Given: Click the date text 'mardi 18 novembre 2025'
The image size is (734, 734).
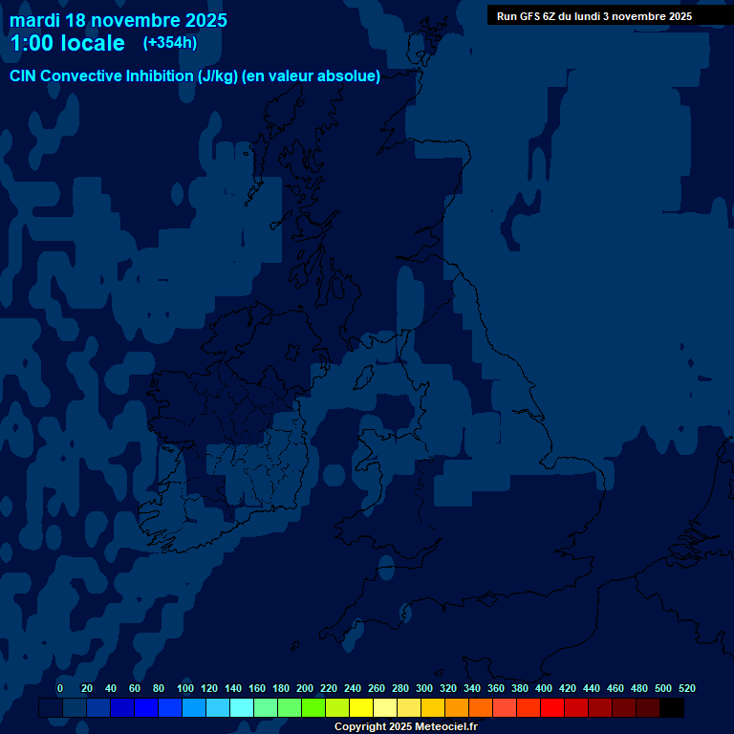Looking at the screenshot, I should pyautogui.click(x=119, y=21).
